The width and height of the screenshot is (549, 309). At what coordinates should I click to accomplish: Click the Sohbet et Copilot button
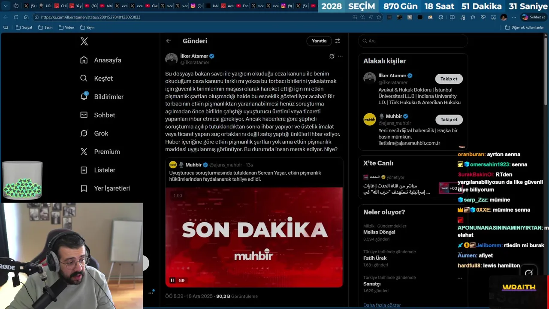[533, 17]
